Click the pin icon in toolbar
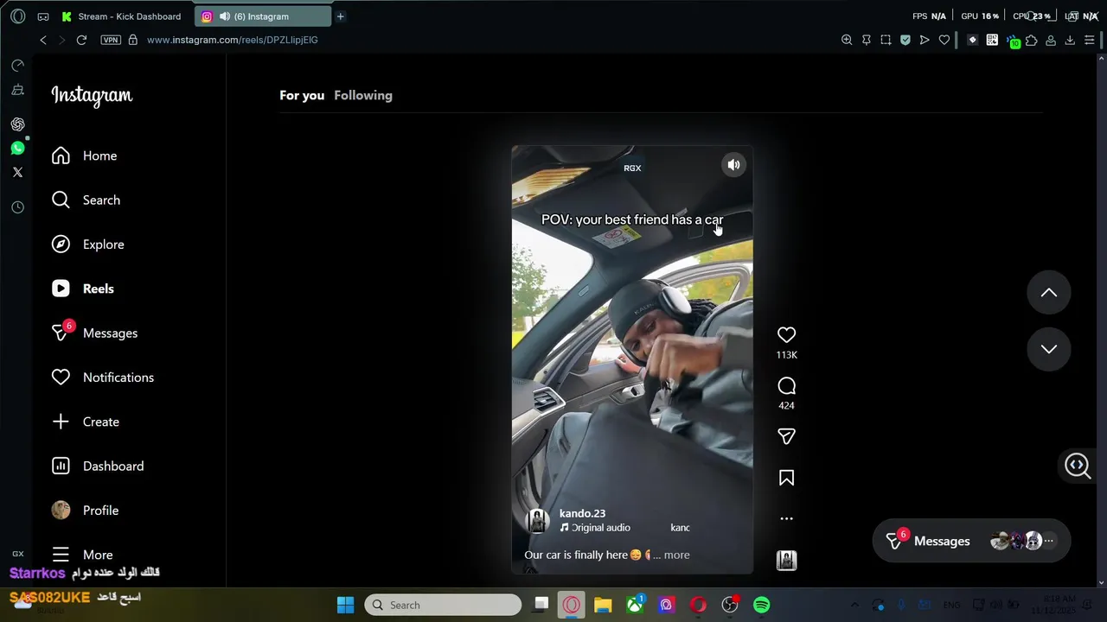Viewport: 1107px width, 622px height. pos(866,40)
